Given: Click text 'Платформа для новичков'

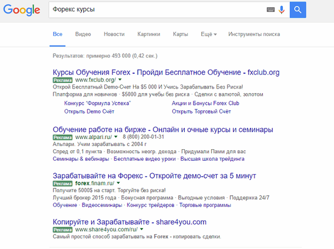Looking at the screenshot, I should (x=85, y=94).
